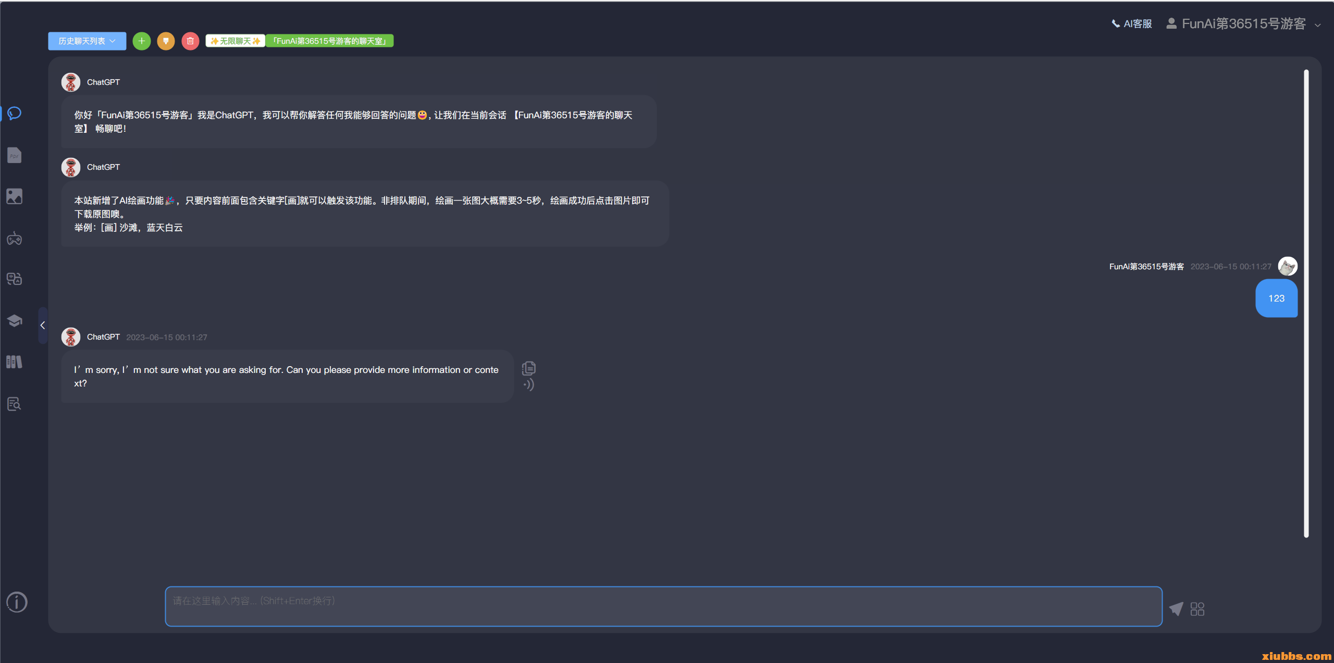Open the books library sidebar icon
Screen dimensions: 1334x663
coord(15,362)
